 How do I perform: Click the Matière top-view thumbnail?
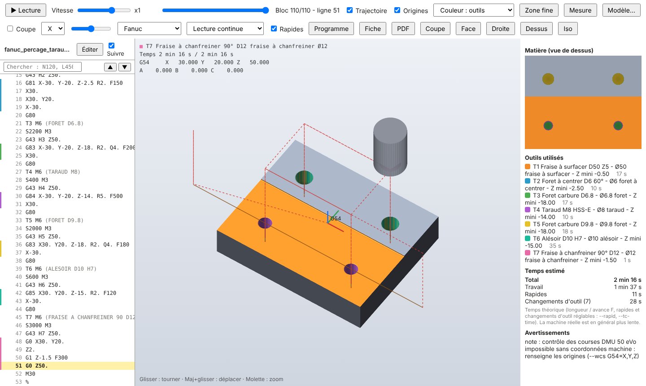click(x=583, y=102)
